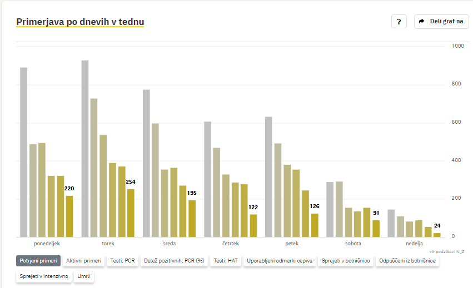The height and width of the screenshot is (288, 473).
Task: Select the tallest gray torek bar
Action: coord(85,149)
